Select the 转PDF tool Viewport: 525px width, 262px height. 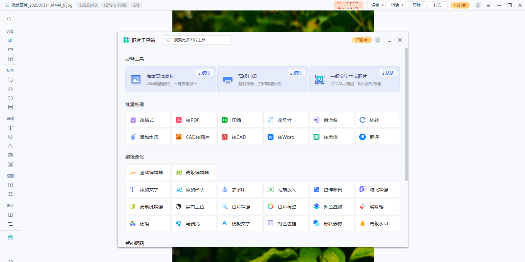click(193, 120)
